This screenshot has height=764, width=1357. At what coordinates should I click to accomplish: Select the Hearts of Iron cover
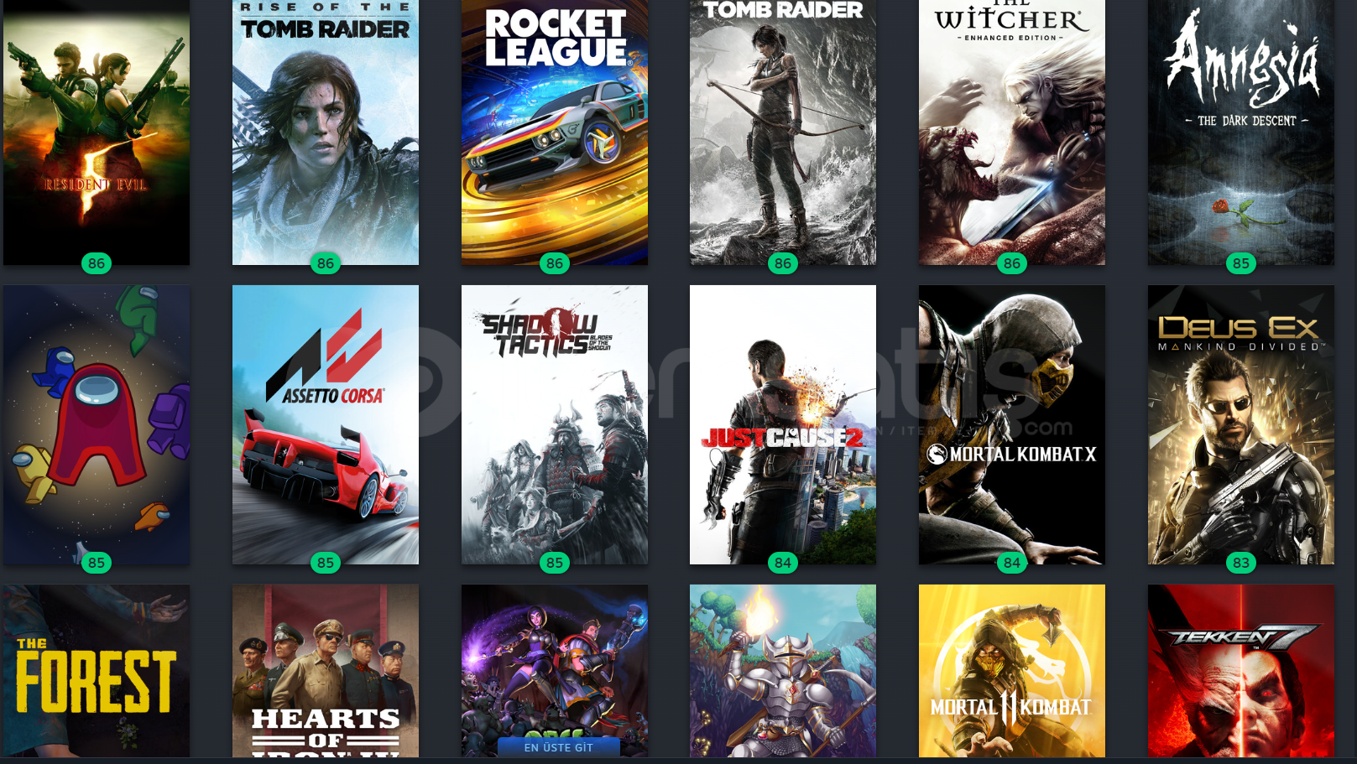click(x=326, y=671)
